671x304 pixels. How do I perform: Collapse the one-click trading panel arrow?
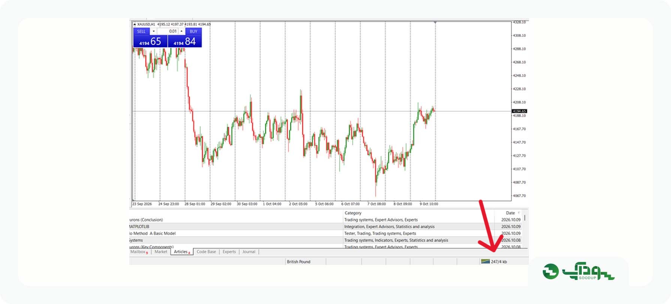135,24
